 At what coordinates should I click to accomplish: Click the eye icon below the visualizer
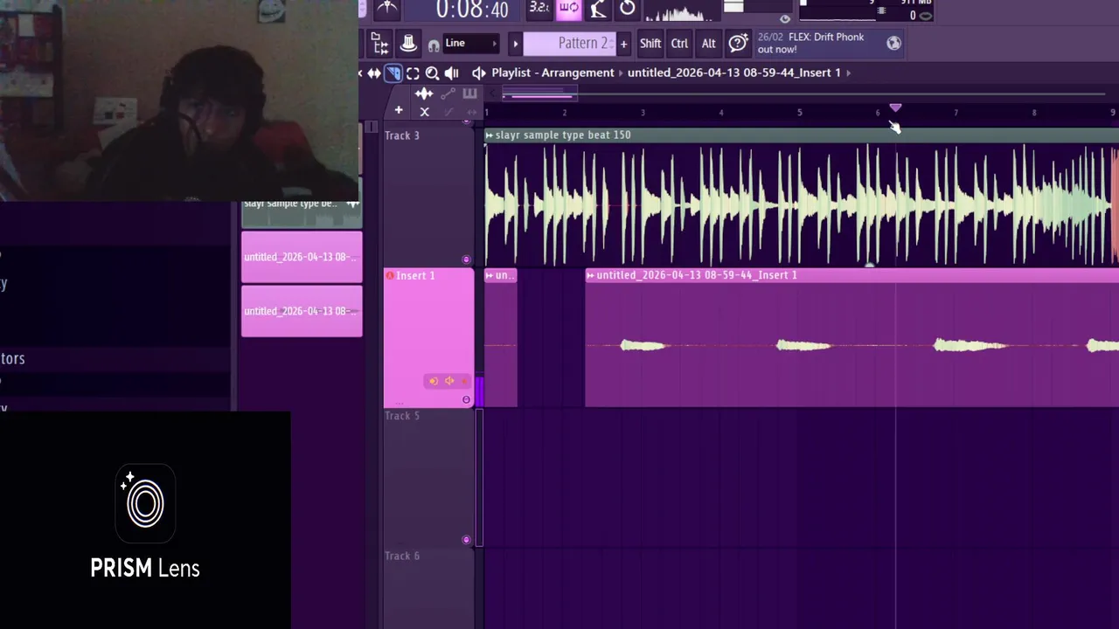785,18
